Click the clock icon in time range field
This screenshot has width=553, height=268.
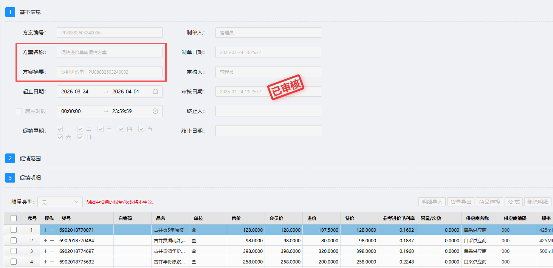(155, 111)
